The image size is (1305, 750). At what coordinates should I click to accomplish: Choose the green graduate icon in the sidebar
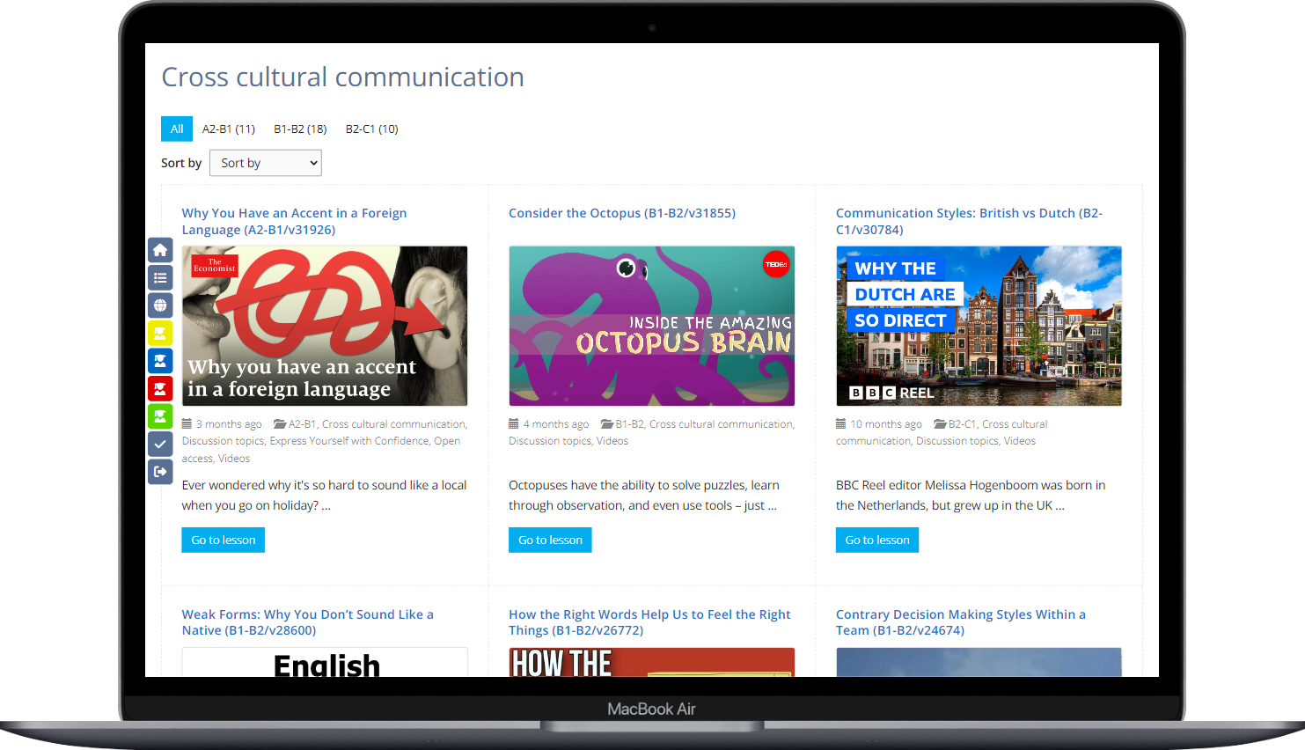coord(160,416)
